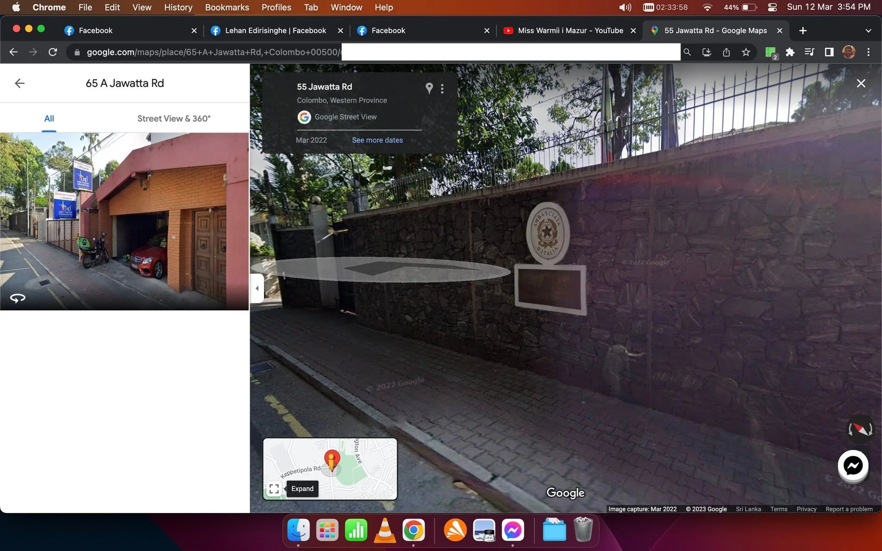Click the Street View compass icon

(x=860, y=429)
